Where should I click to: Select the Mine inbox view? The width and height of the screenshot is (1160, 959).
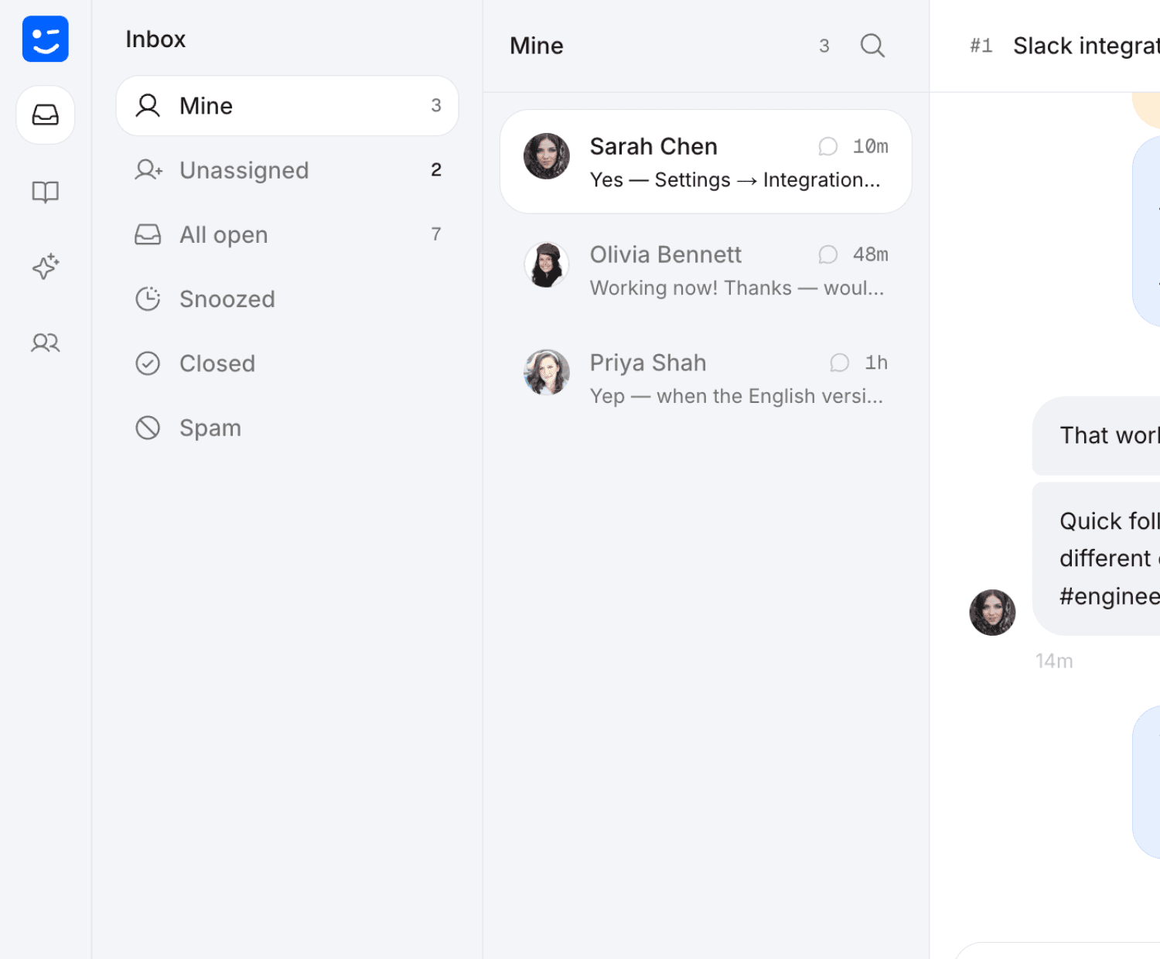(287, 106)
